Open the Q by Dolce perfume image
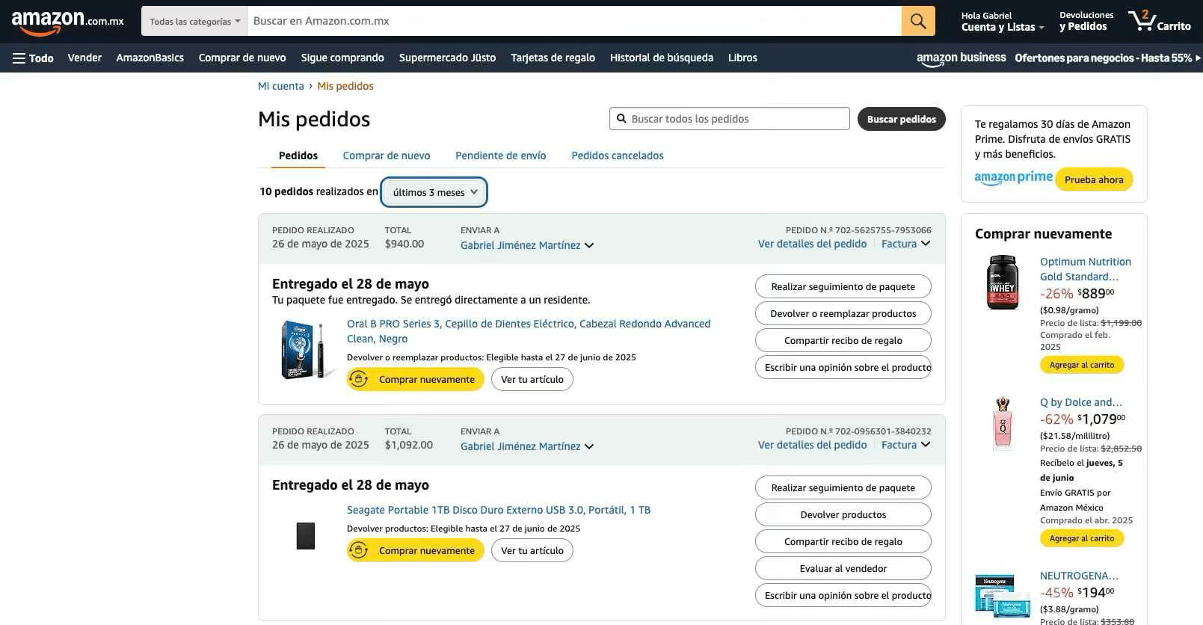Screen dimensions: 1203x625 coord(1003,423)
